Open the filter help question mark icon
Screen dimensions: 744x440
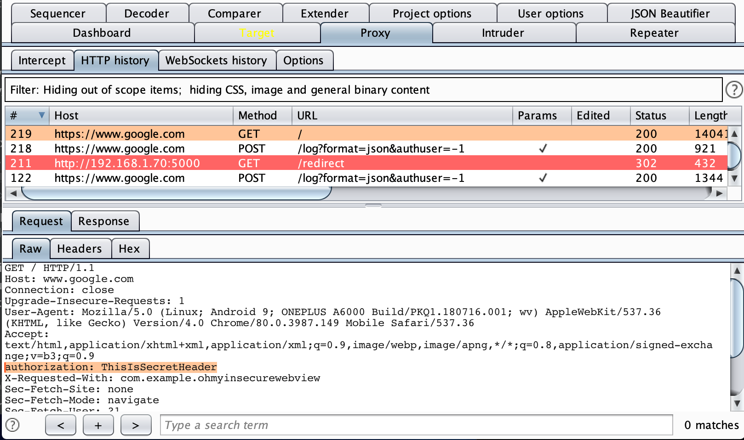tap(734, 90)
